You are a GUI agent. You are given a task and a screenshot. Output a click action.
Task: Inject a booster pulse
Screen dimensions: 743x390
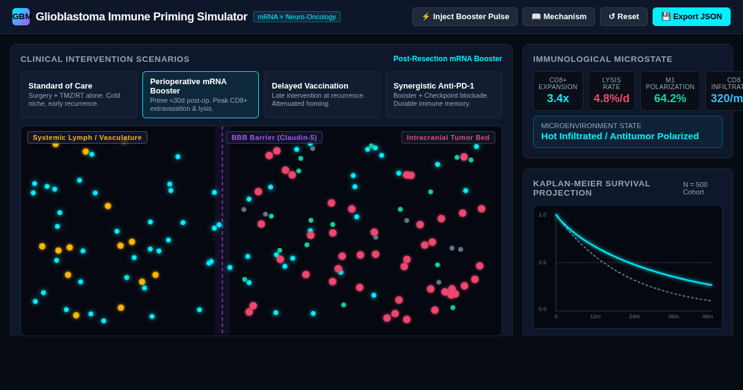(x=465, y=17)
